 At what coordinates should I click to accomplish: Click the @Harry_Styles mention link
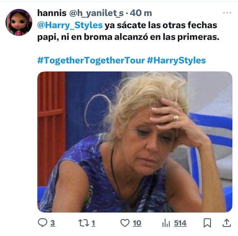coord(70,25)
